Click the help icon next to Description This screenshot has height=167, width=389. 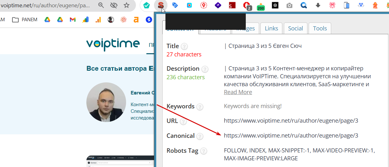tap(205, 69)
